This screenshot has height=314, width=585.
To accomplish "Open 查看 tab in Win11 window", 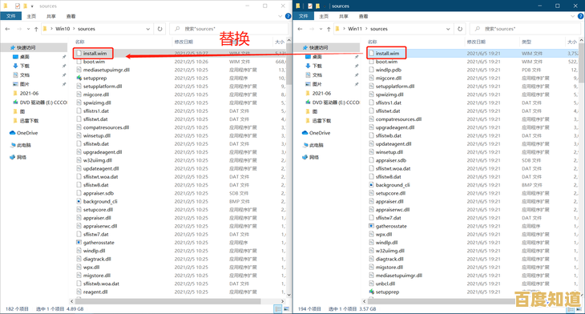I will [x=363, y=16].
